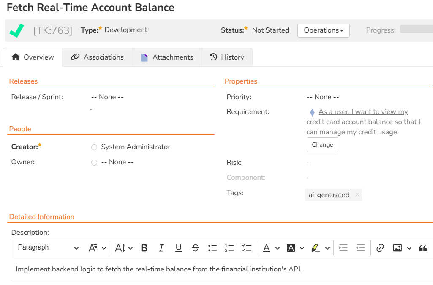
Task: Insert a to-do checklist
Action: click(x=247, y=248)
